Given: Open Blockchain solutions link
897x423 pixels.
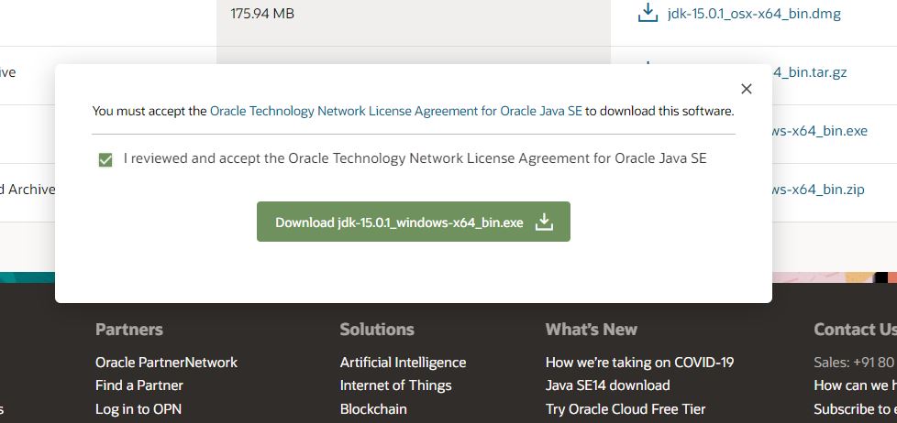Looking at the screenshot, I should 373,408.
